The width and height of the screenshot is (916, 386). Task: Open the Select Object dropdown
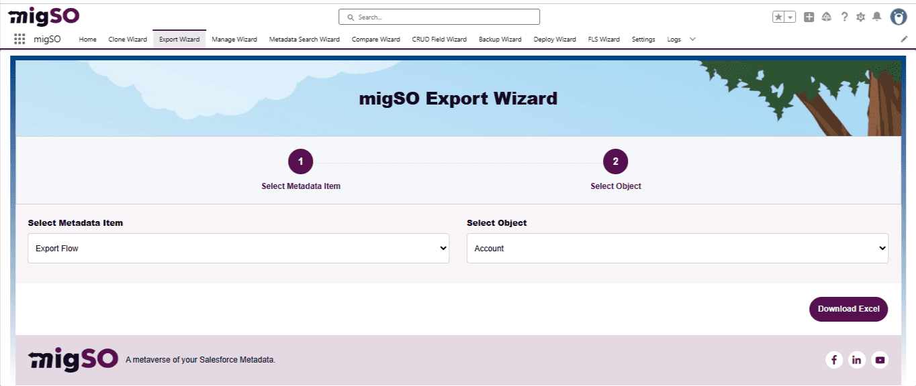point(678,248)
